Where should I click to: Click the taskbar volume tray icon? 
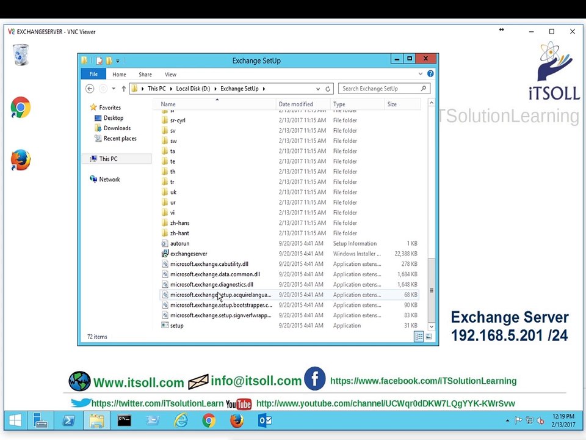pyautogui.click(x=540, y=420)
